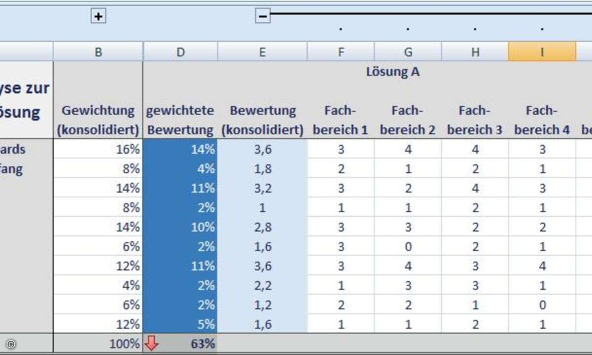The image size is (592, 355).
Task: Click the 5% weighted rating cell
Action: 181,324
